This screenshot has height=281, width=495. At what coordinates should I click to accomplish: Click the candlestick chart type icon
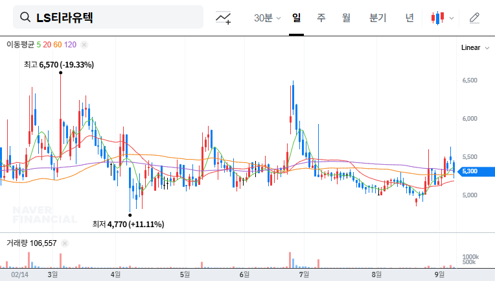438,18
